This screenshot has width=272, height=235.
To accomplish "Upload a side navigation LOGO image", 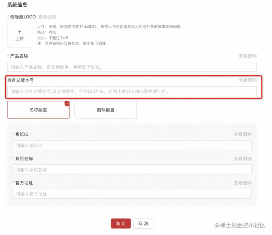I will click(x=20, y=35).
